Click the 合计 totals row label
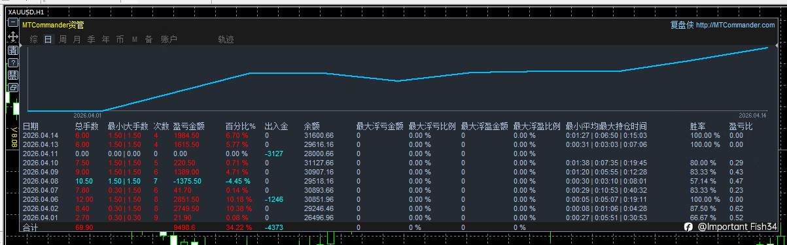Image resolution: width=787 pixels, height=245 pixels. 31,227
